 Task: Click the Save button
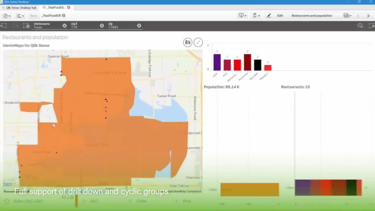[33, 16]
